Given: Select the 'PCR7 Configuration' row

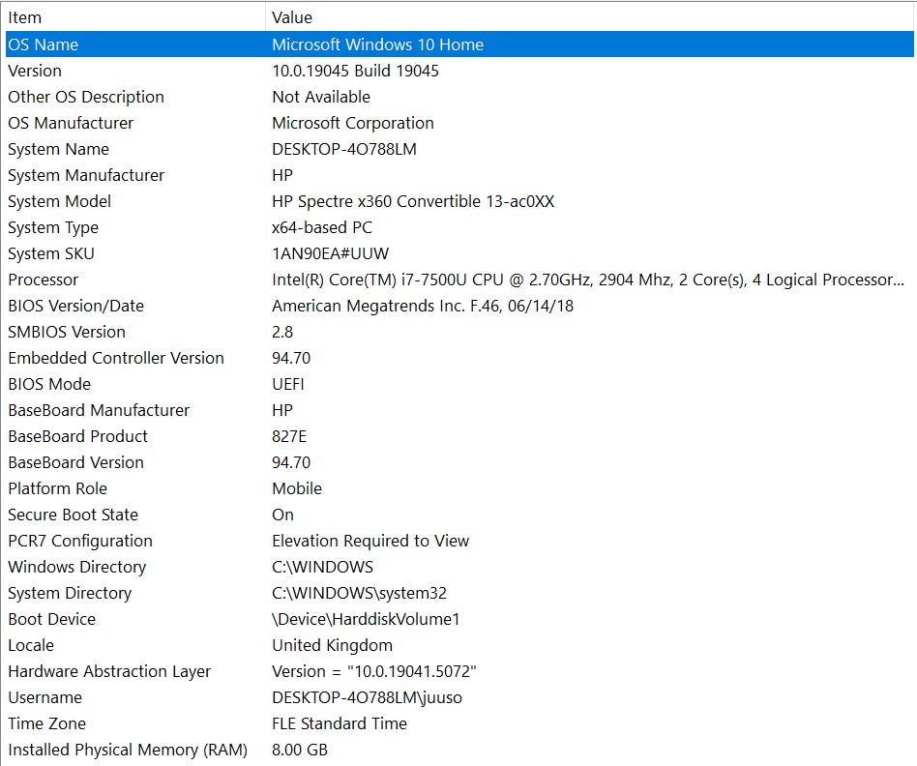Looking at the screenshot, I should (x=80, y=541).
